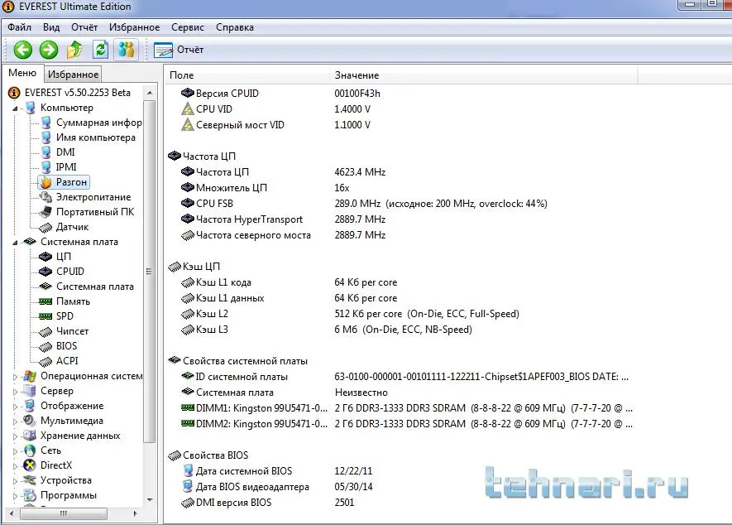Select the Суммарная информация tree item icon
The width and height of the screenshot is (732, 525).
point(45,123)
